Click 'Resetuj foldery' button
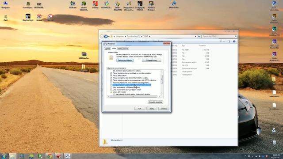The height and width of the screenshot is (159, 283). [152, 61]
